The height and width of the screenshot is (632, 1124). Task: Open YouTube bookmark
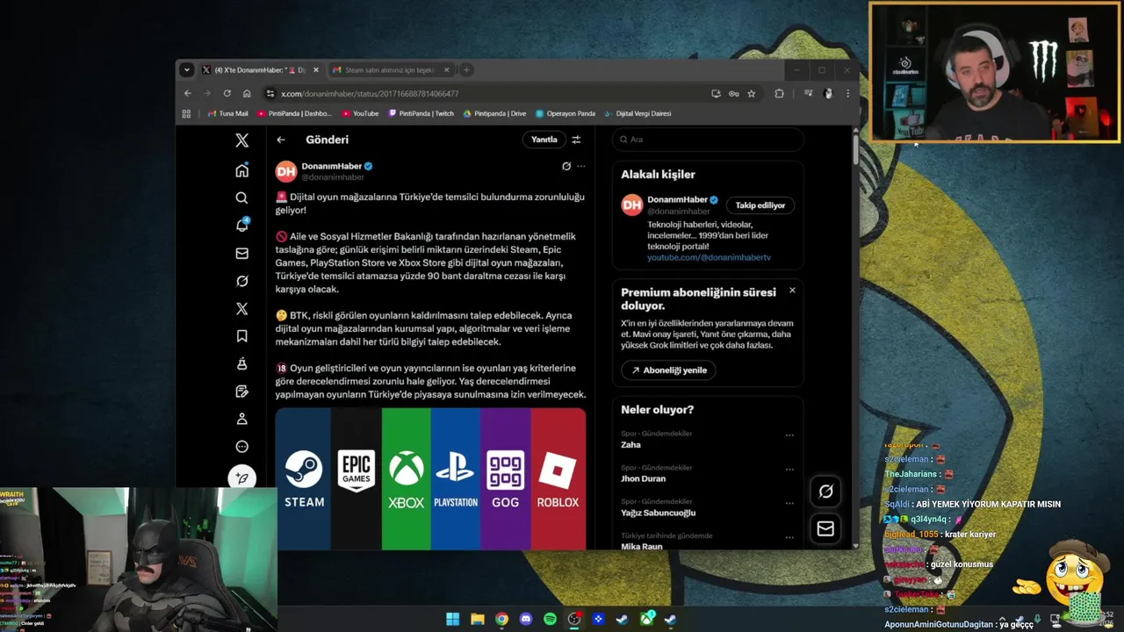pyautogui.click(x=360, y=113)
